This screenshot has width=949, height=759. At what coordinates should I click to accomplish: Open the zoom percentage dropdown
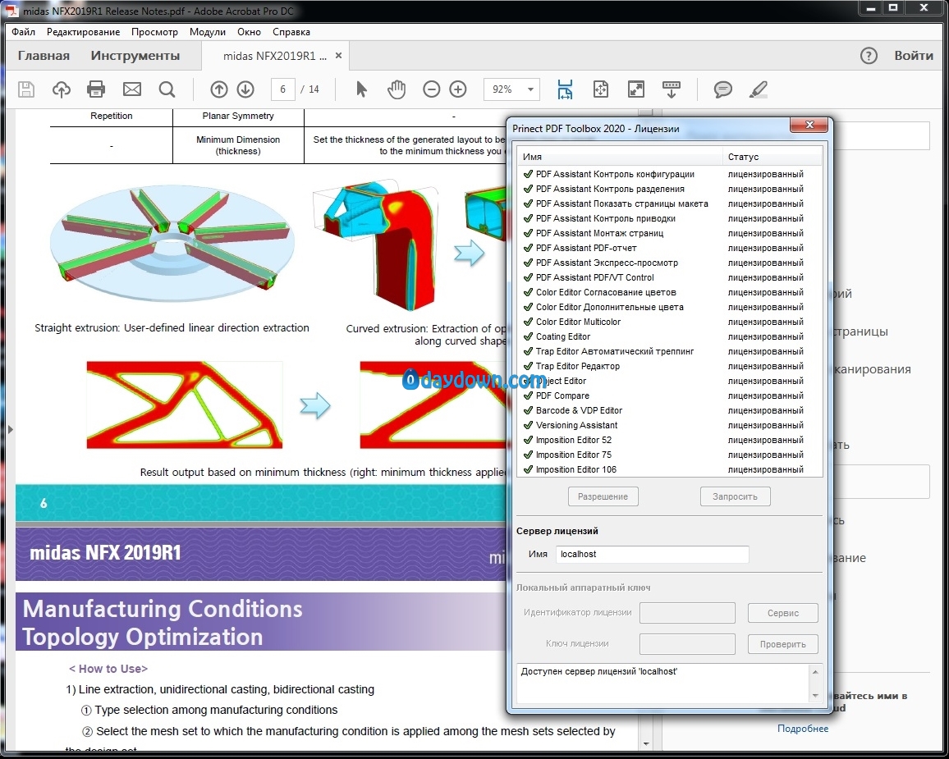tap(531, 89)
